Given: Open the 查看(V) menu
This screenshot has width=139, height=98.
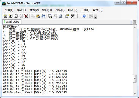Looking at the screenshot, I should (34, 10).
